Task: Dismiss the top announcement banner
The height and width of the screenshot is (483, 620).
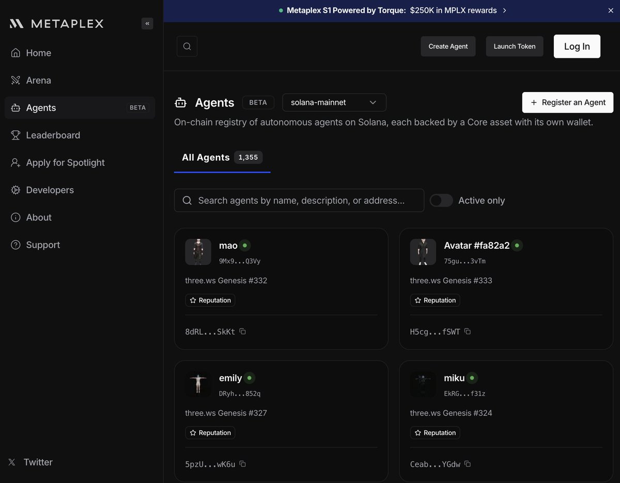Action: point(611,10)
